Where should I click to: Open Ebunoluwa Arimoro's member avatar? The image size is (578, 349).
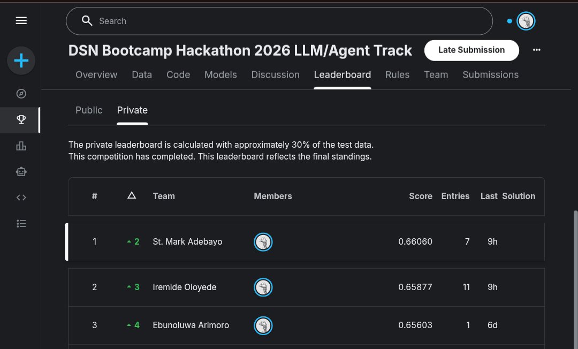click(263, 325)
